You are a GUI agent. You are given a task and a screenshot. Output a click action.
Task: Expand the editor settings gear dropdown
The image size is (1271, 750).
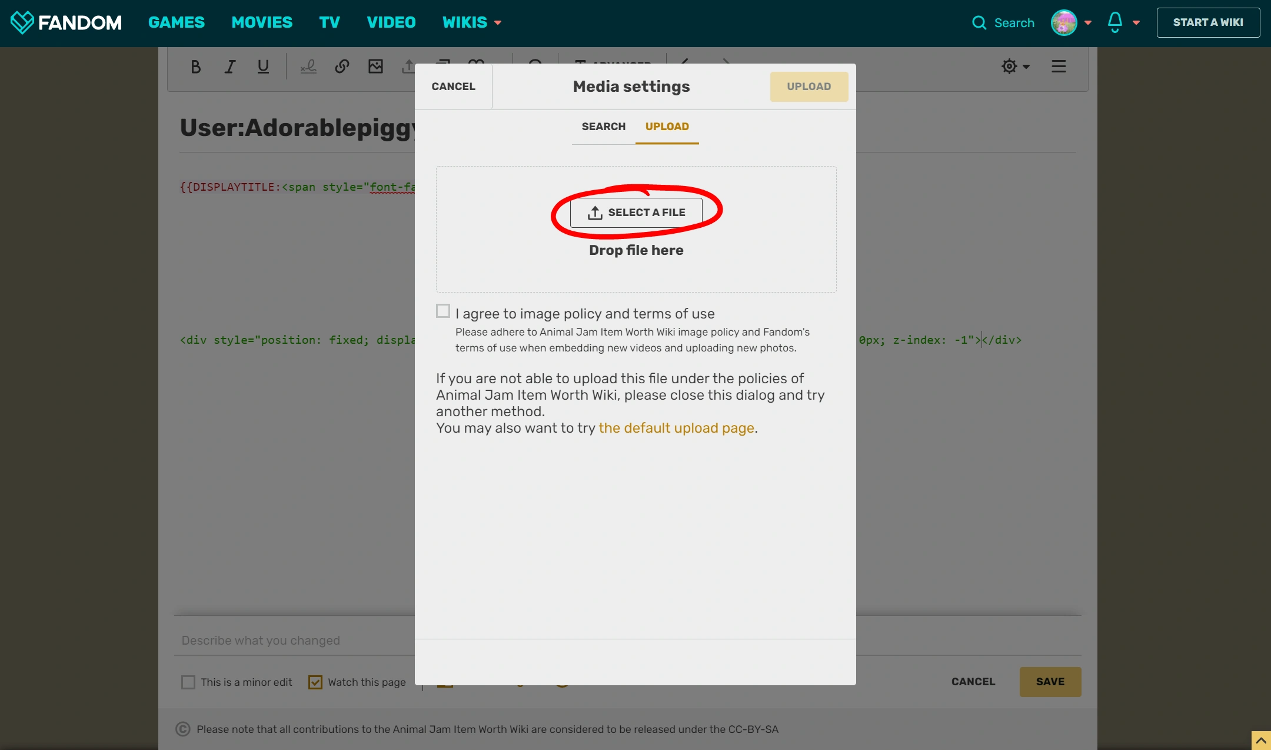click(x=1015, y=67)
